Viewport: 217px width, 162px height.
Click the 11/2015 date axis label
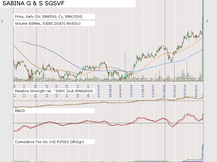[143, 91]
